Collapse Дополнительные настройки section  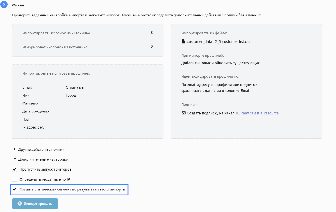41,159
